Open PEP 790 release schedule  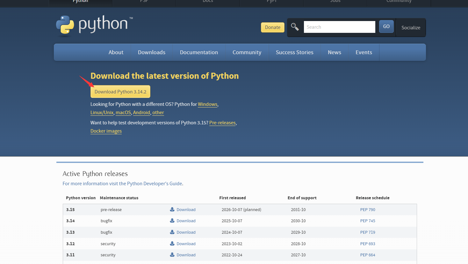coord(368,209)
